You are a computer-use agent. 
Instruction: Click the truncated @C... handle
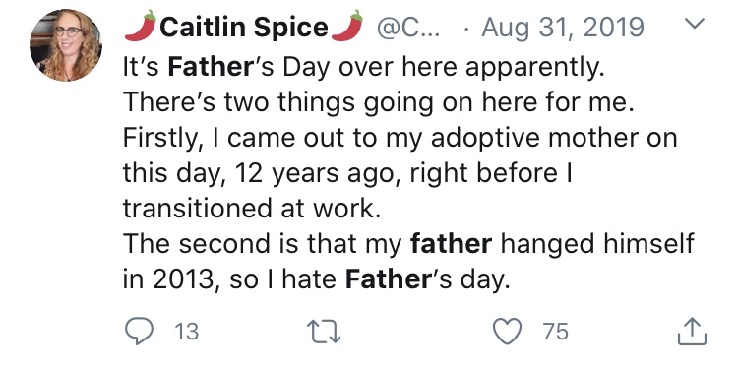pyautogui.click(x=407, y=28)
